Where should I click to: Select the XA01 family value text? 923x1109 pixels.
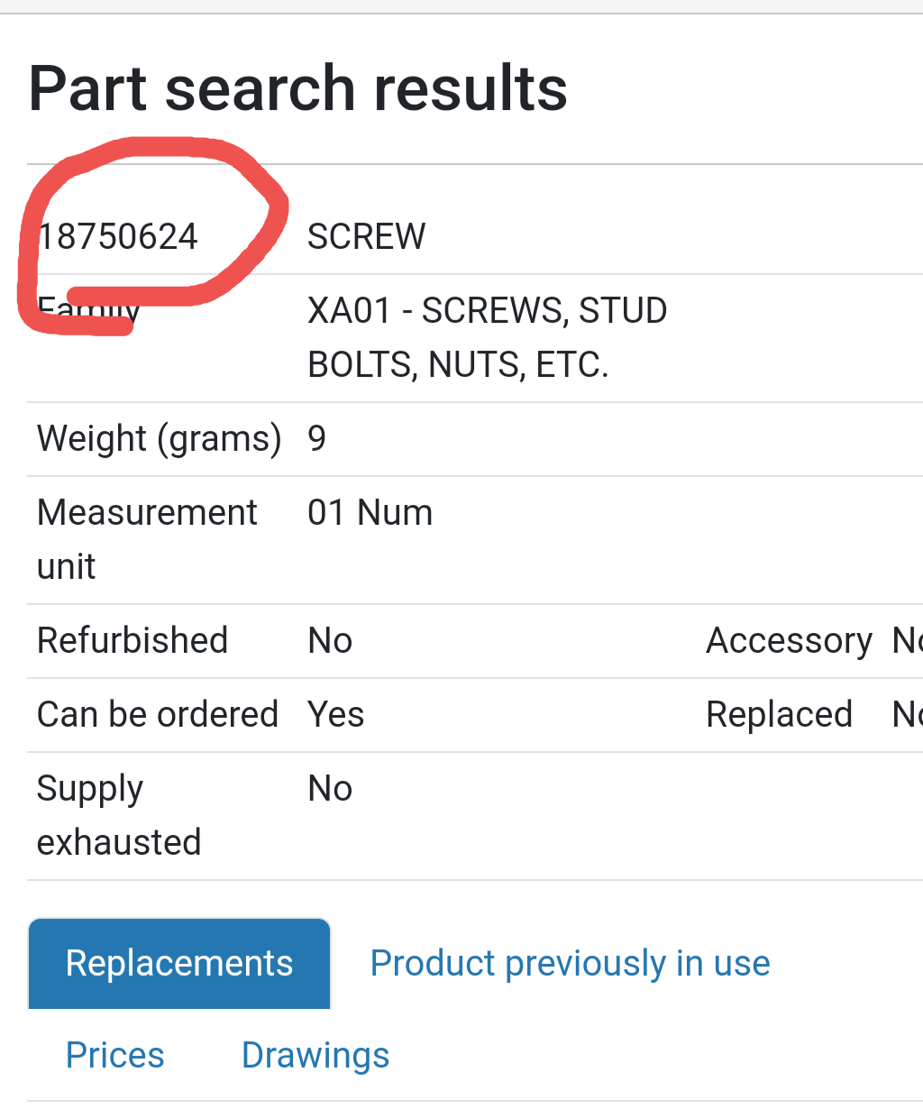coord(487,337)
